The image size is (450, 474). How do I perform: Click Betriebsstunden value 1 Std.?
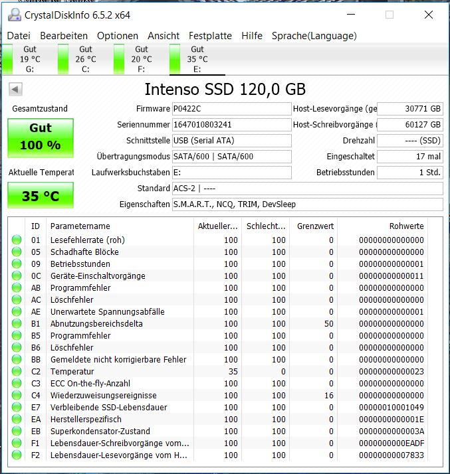410,173
